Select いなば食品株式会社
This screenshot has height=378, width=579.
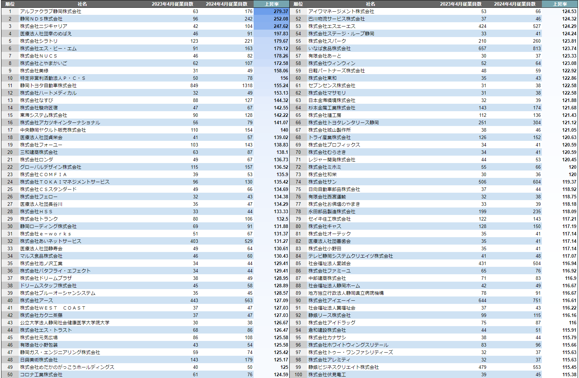pyautogui.click(x=330, y=48)
